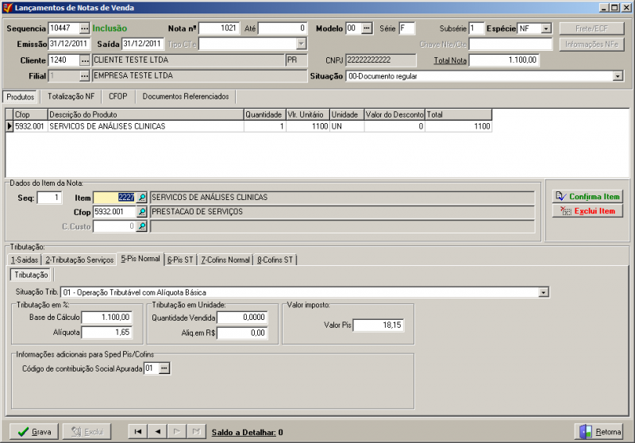635x443 pixels.
Task: Search C.Custo using magnifier icon
Action: [142, 226]
